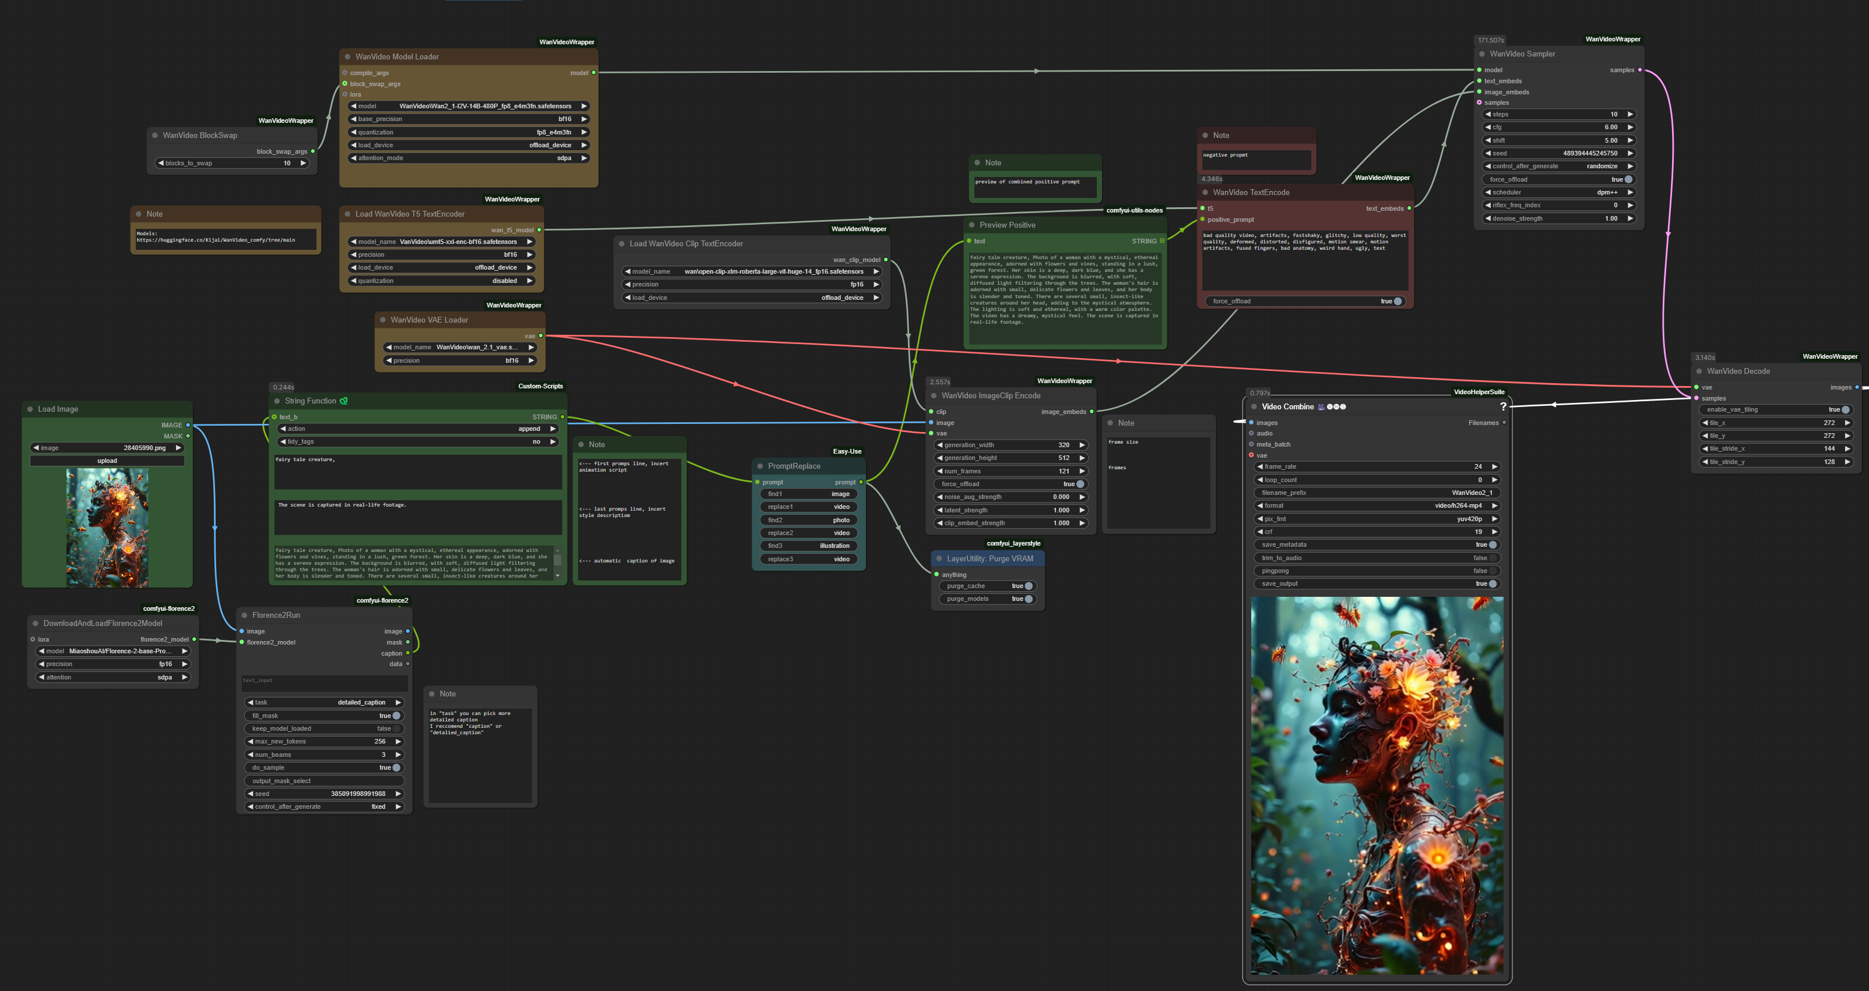The width and height of the screenshot is (1869, 991).
Task: Click the collapse dot on Load Image node
Action: (30, 409)
